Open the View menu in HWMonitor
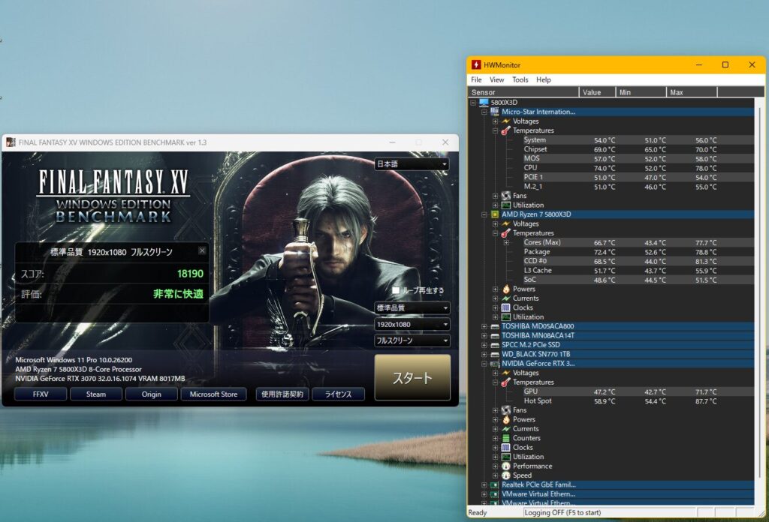This screenshot has width=769, height=522. tap(496, 79)
